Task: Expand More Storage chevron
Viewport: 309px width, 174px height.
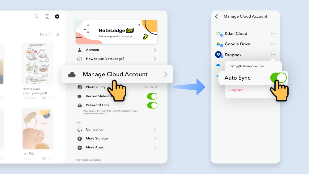Action: (155, 139)
